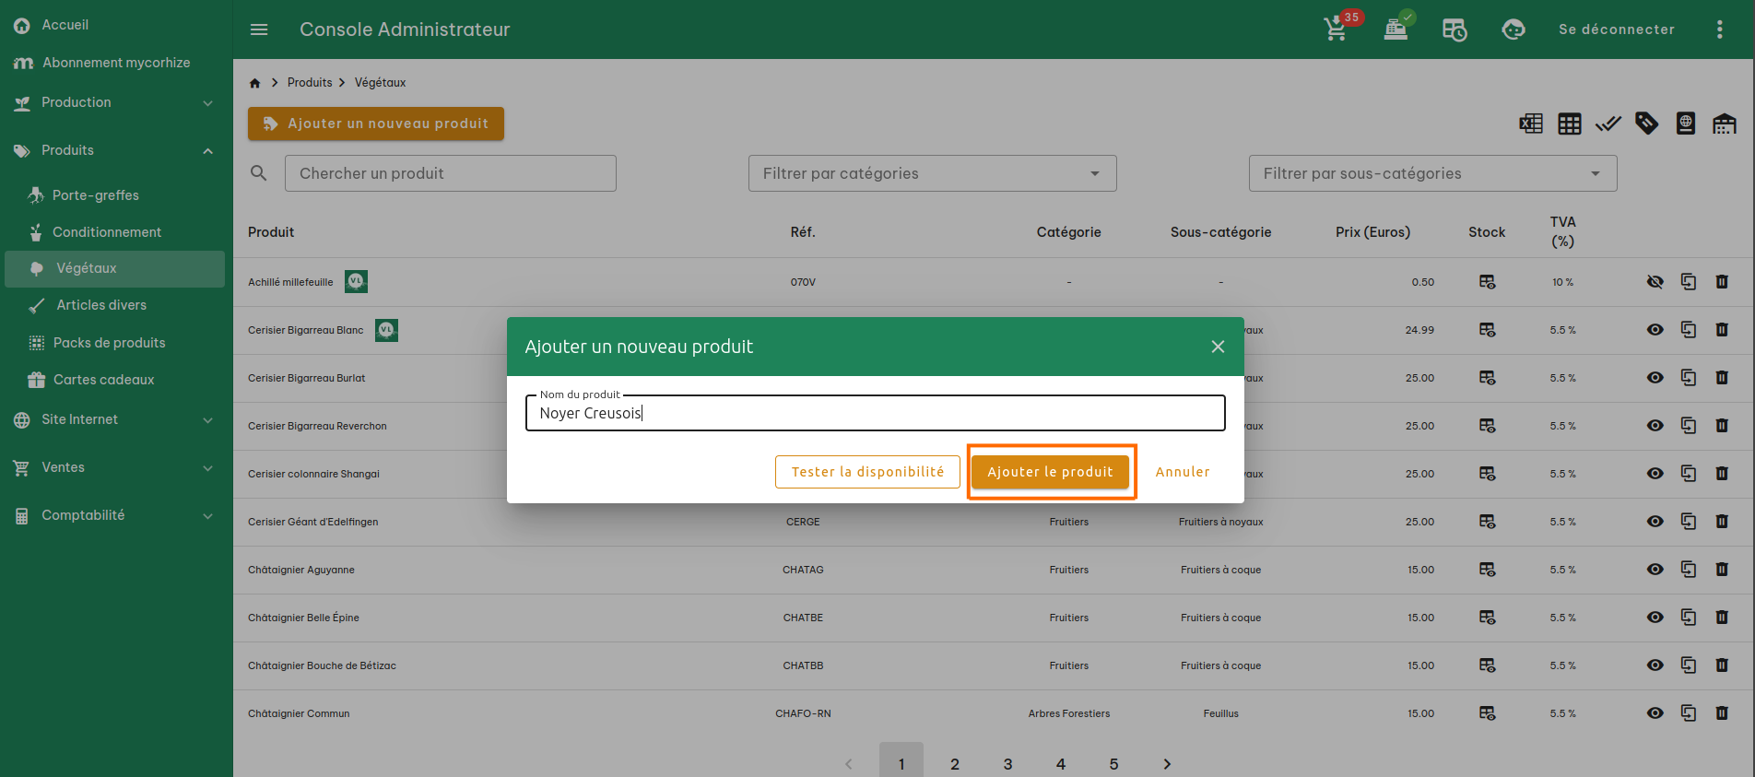Open stock for Châtaignier Aguyanne

tap(1488, 570)
